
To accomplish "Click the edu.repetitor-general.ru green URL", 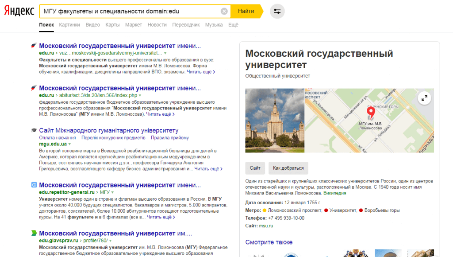I will point(67,192).
